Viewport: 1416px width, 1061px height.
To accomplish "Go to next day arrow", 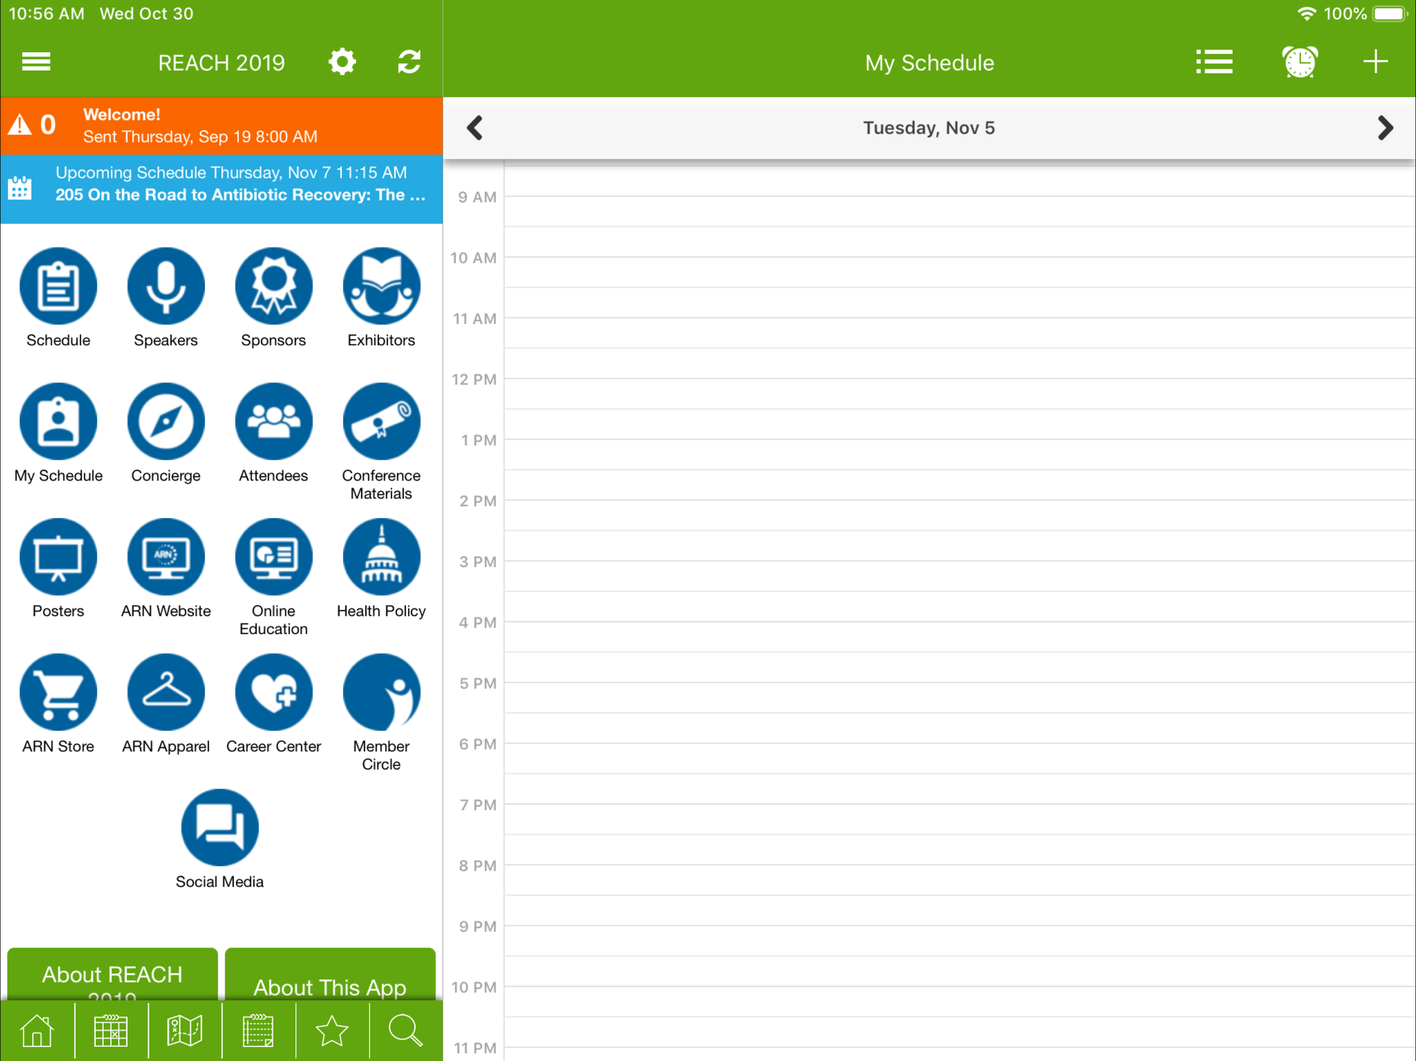I will (x=1385, y=128).
